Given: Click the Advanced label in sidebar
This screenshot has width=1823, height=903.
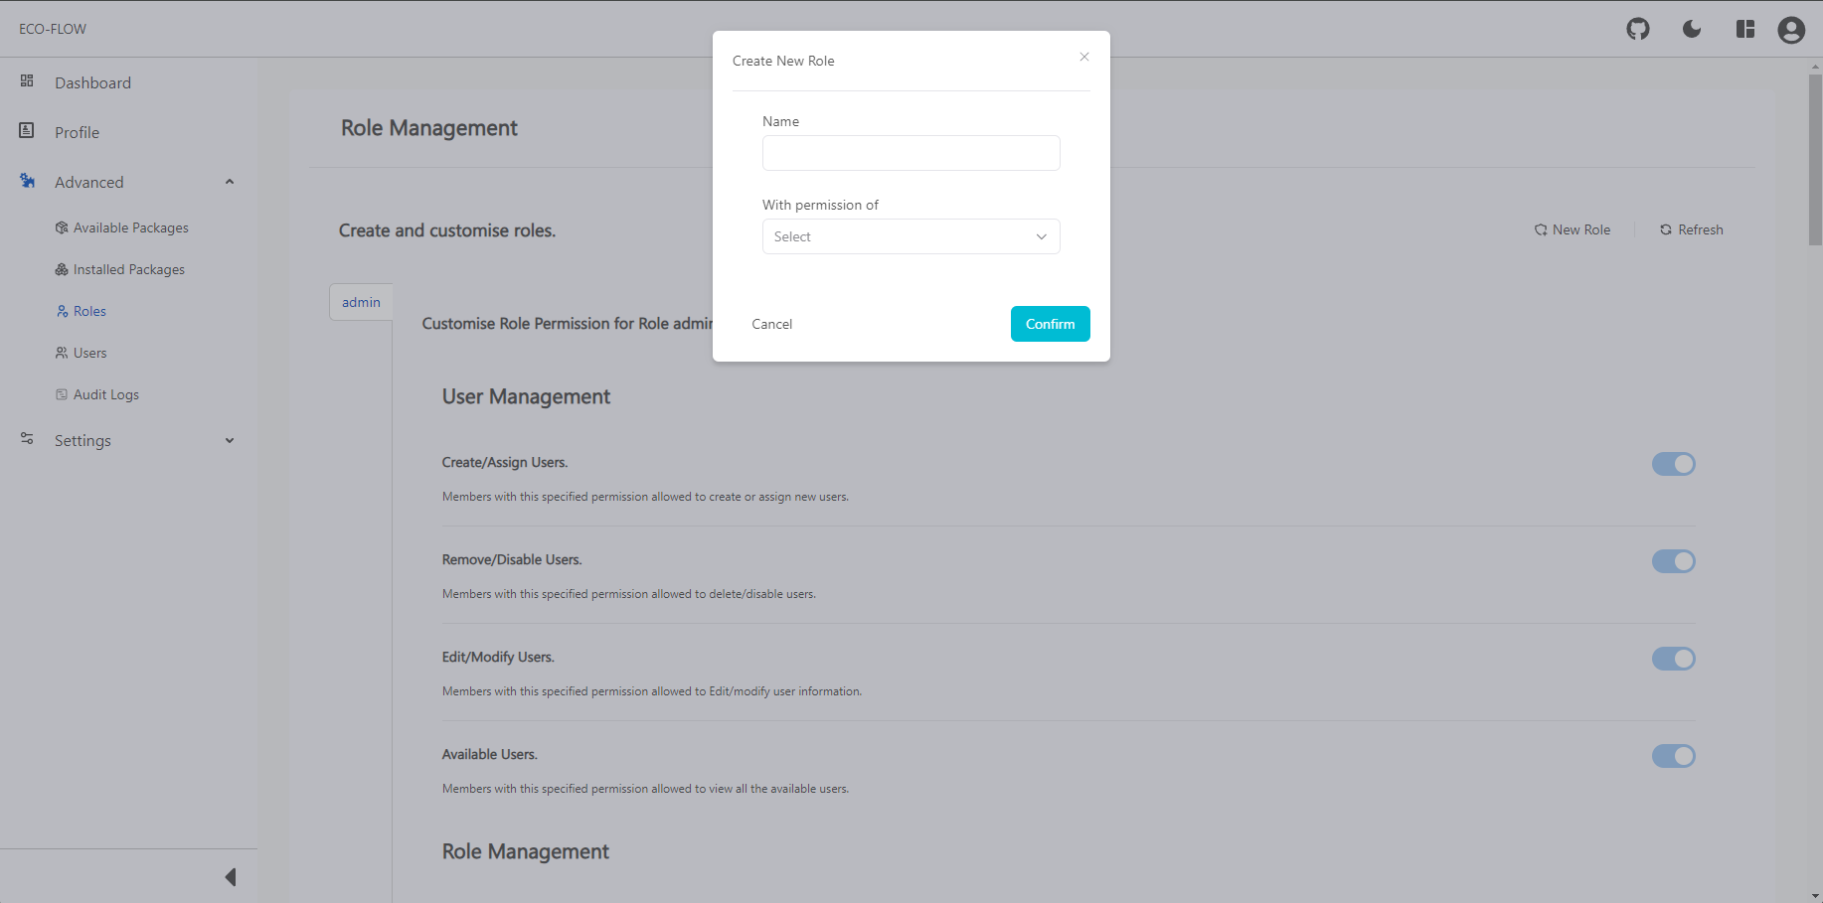Looking at the screenshot, I should (89, 182).
